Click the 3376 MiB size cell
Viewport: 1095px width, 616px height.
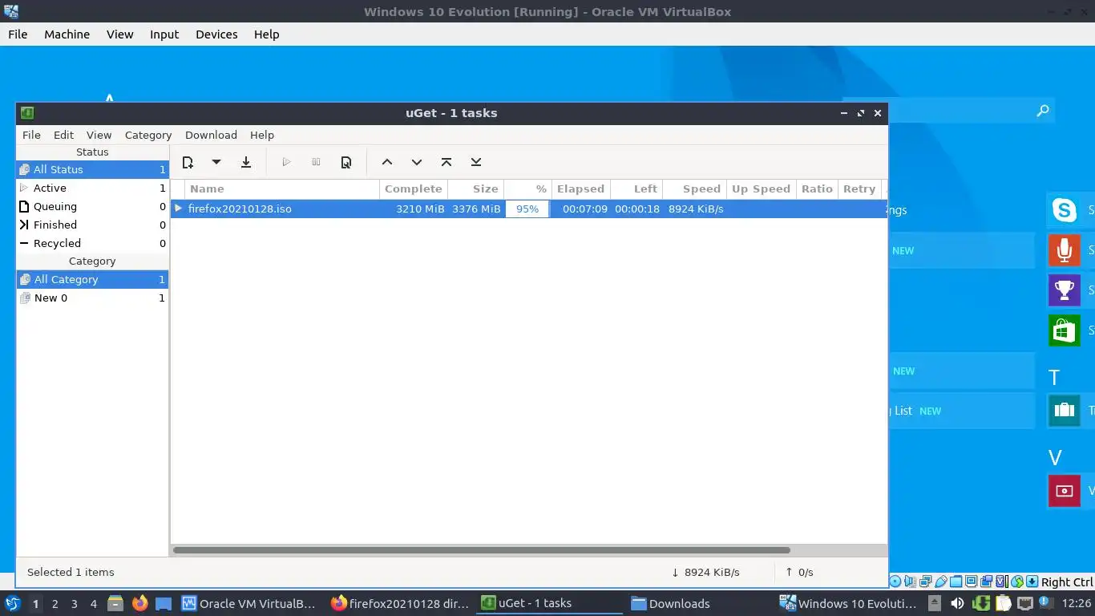click(475, 209)
